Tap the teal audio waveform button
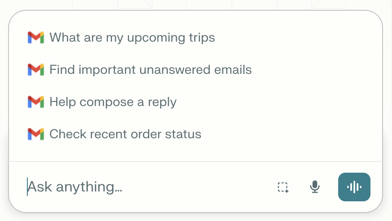Viewport: 392px width, 221px height. tap(354, 187)
